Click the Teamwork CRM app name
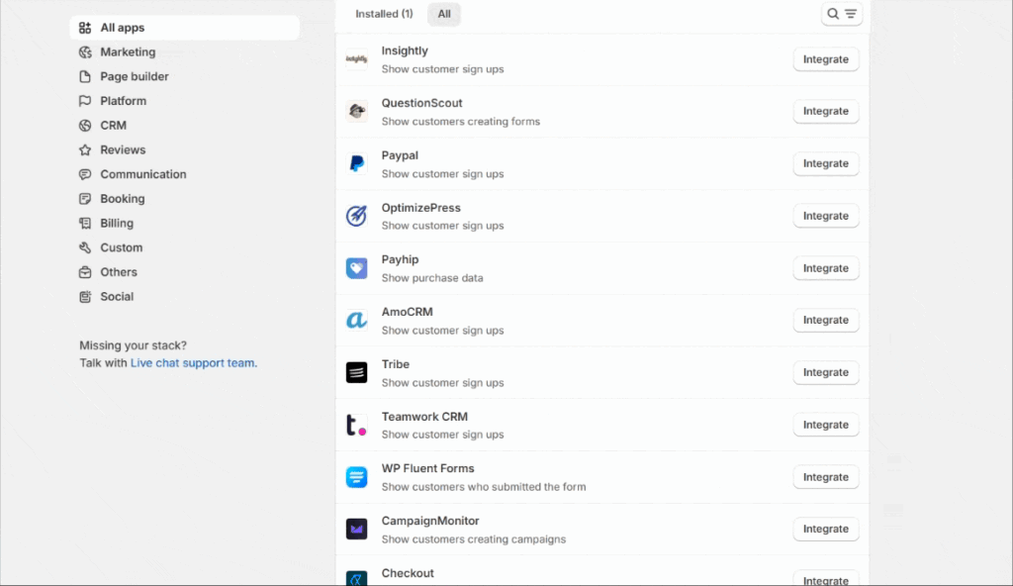Viewport: 1013px width, 586px height. pos(424,417)
